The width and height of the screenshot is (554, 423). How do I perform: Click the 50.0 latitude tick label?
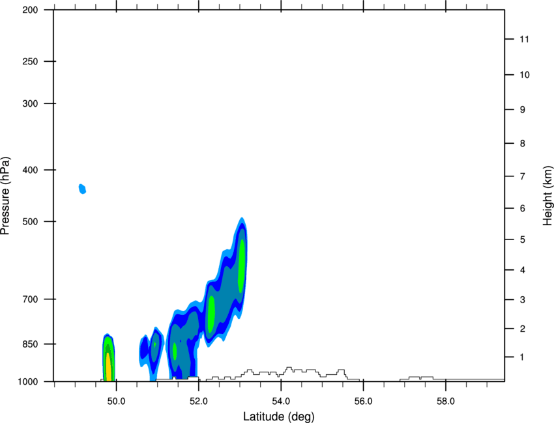pyautogui.click(x=116, y=402)
